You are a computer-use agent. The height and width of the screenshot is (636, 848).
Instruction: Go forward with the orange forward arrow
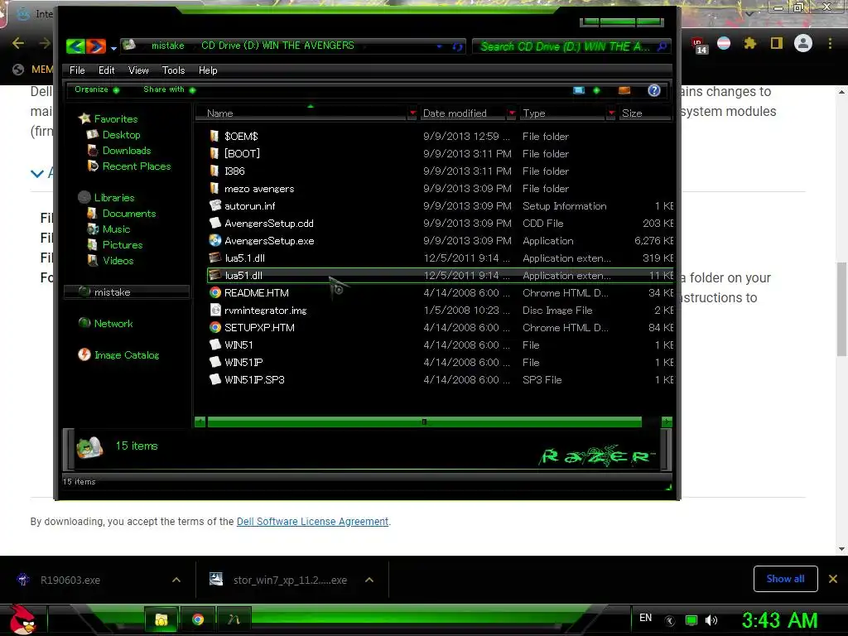96,46
